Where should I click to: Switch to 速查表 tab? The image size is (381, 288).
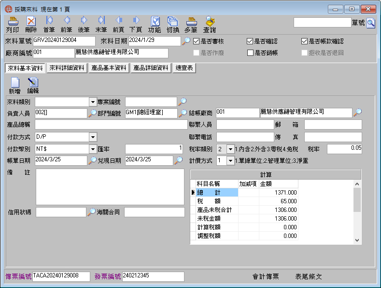(x=184, y=68)
